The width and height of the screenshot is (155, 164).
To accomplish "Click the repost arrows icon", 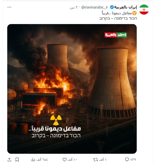I will tap(96, 160).
